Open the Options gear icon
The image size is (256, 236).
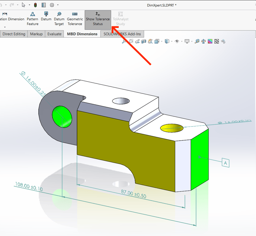pyautogui.click(x=52, y=5)
